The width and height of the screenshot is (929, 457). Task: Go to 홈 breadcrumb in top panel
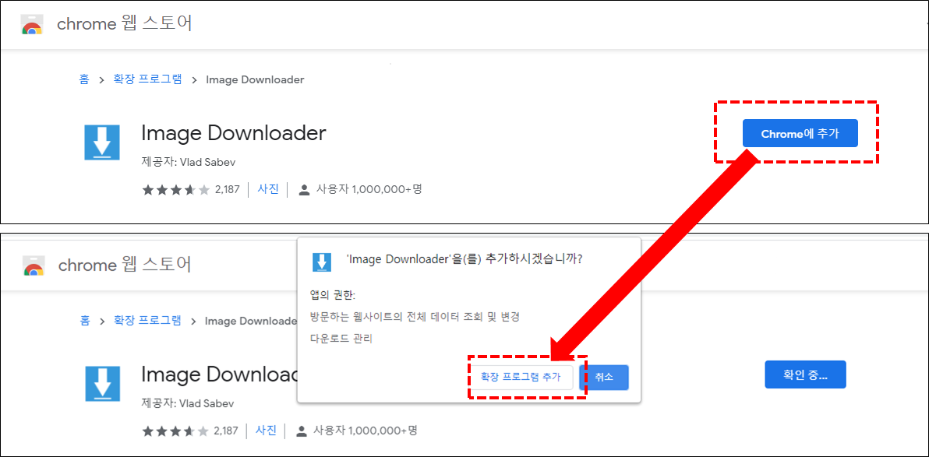click(84, 79)
